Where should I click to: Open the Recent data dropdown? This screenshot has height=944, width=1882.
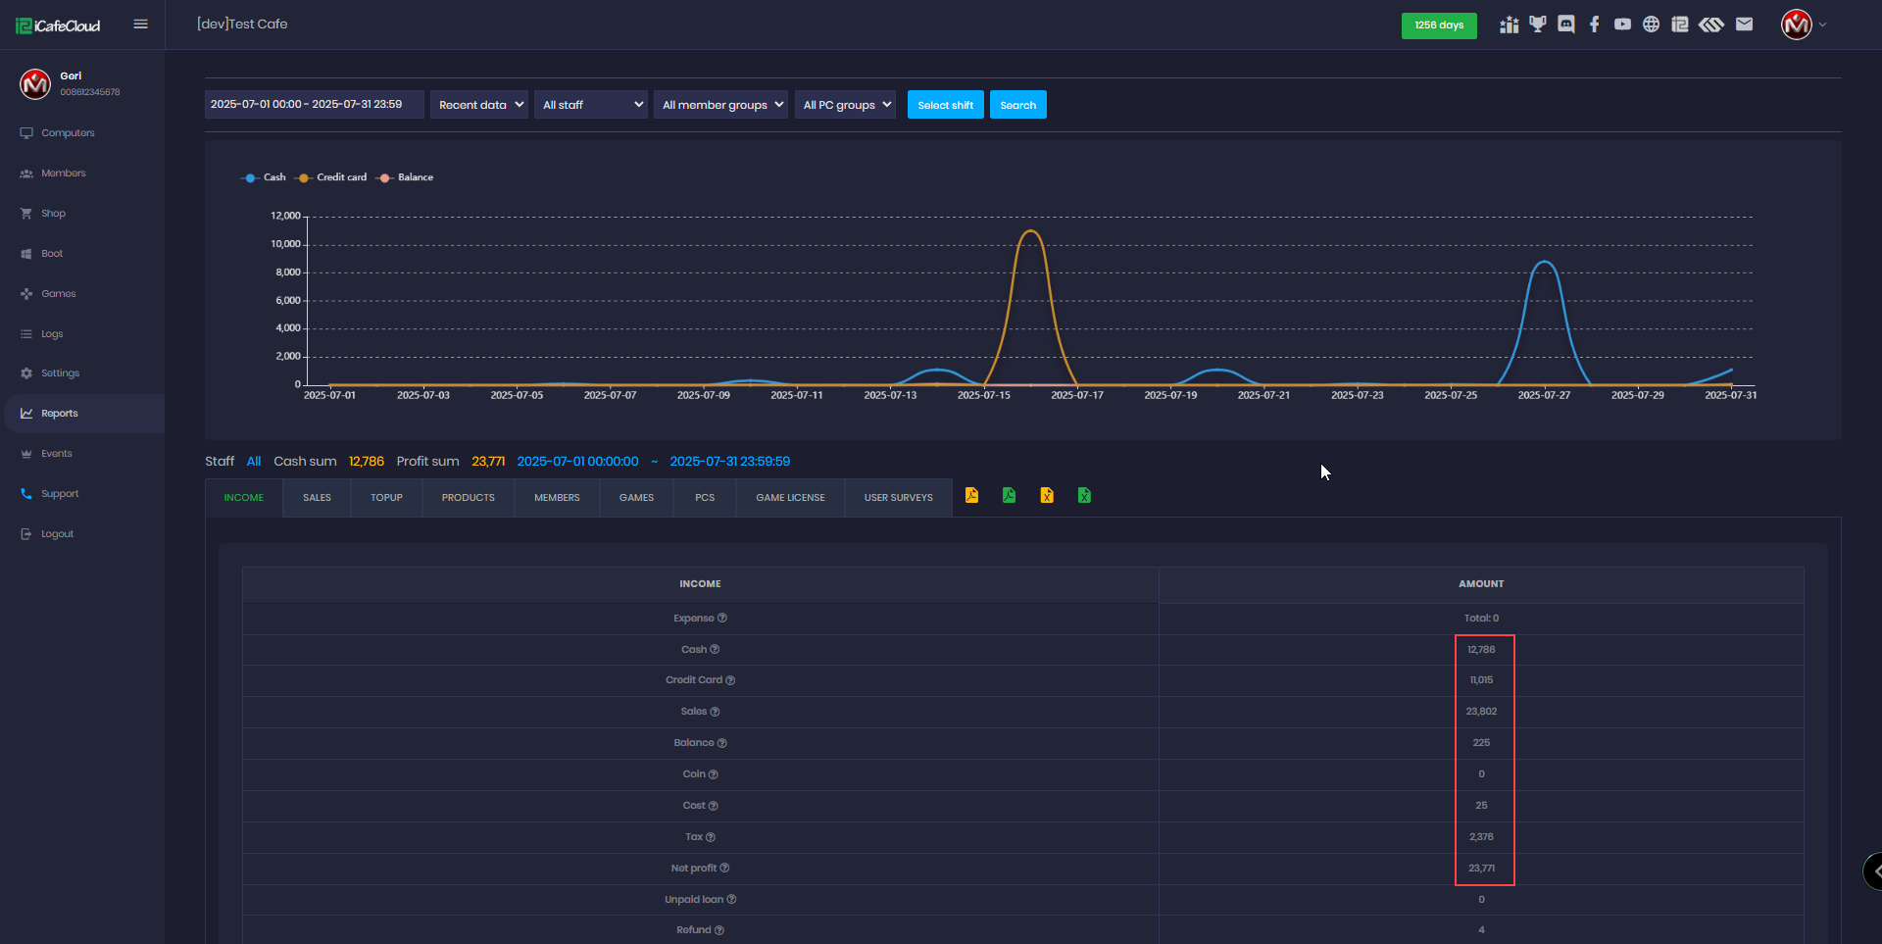[479, 105]
